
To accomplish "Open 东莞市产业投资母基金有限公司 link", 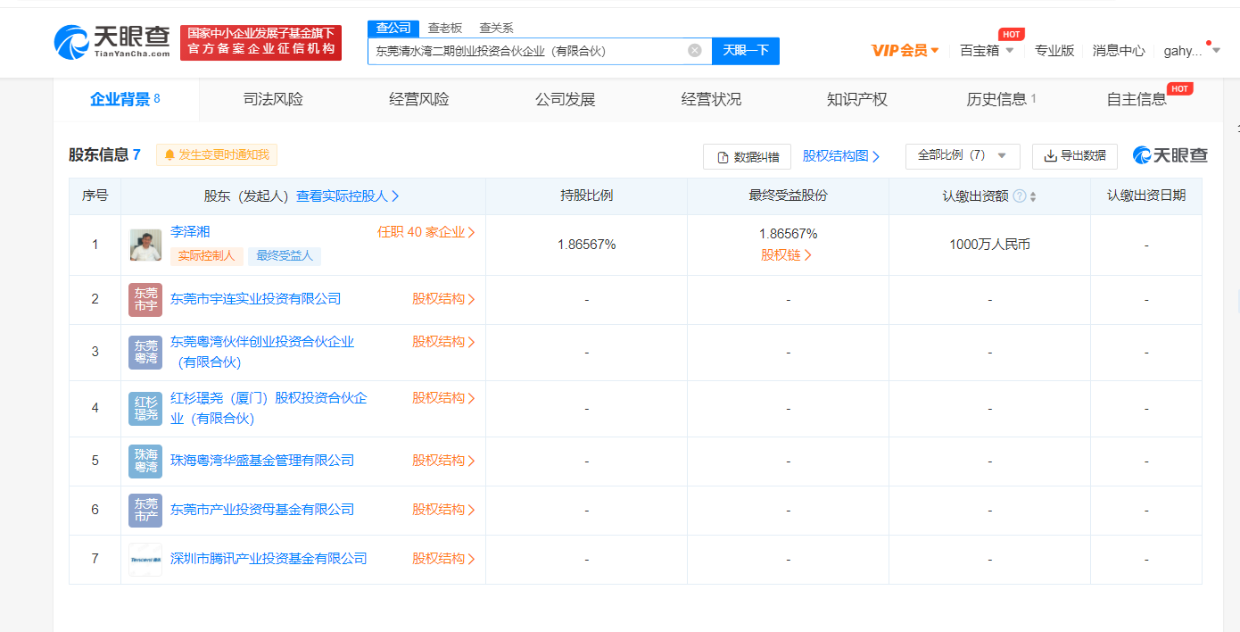I will 262,510.
